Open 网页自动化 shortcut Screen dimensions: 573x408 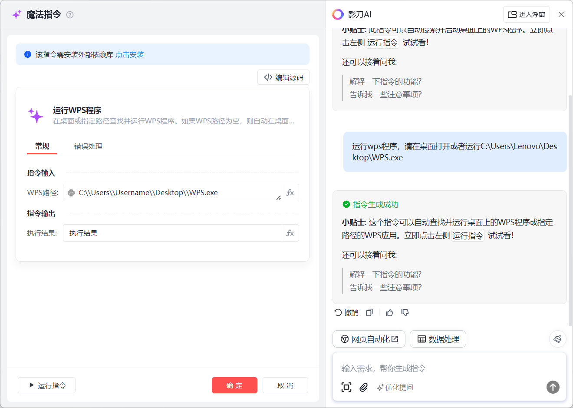(369, 339)
